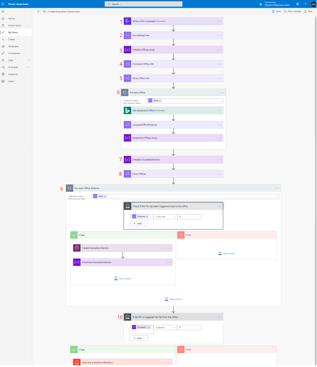Expand the Data navigation section
This screenshot has width=317, height=367.
click(29, 60)
